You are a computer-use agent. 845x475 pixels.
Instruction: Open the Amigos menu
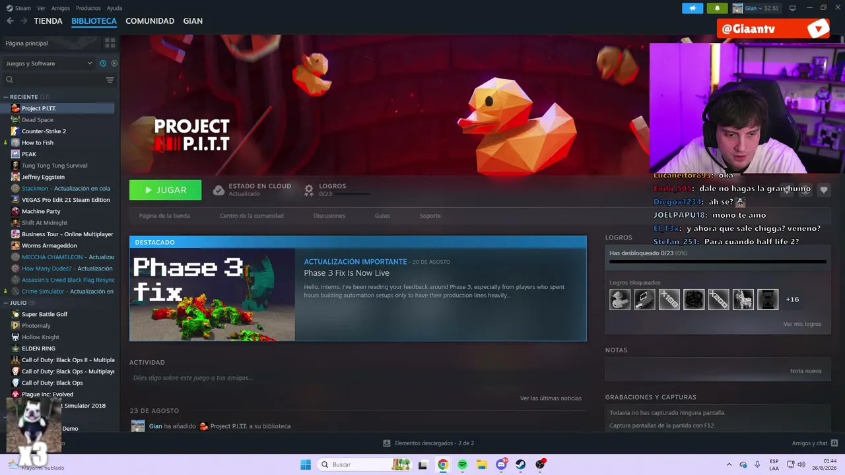61,8
